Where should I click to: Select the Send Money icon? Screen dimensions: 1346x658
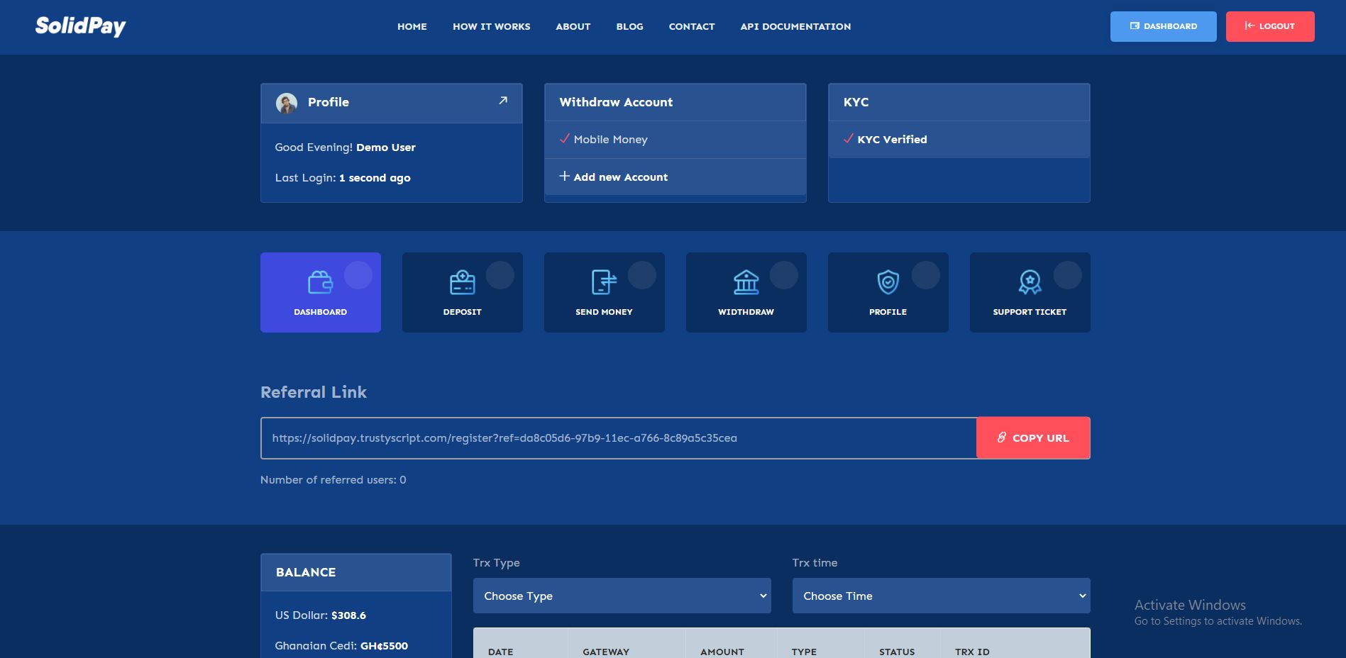coord(604,283)
